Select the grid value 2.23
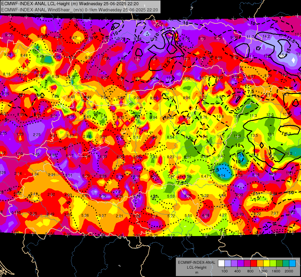 click(37, 135)
